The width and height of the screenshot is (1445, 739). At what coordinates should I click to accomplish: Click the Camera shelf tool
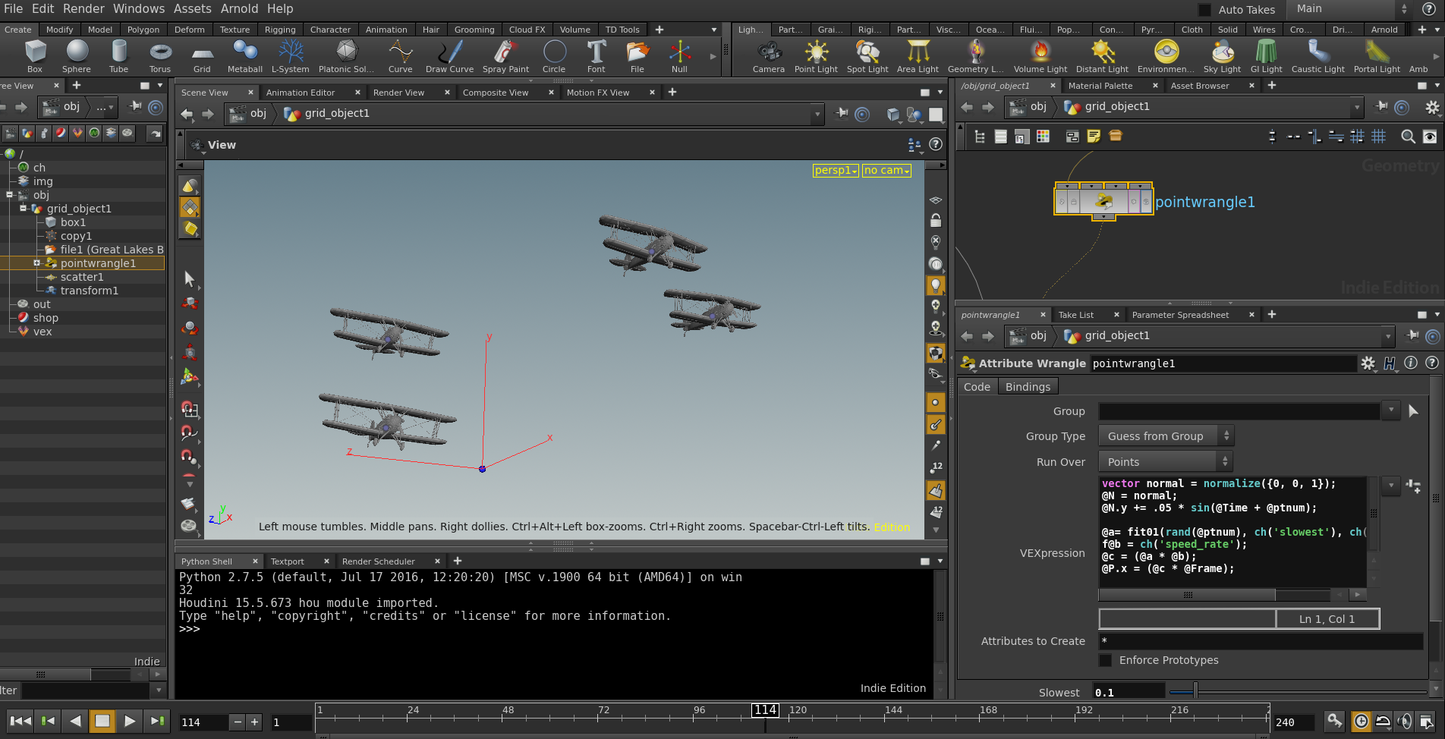(x=769, y=56)
